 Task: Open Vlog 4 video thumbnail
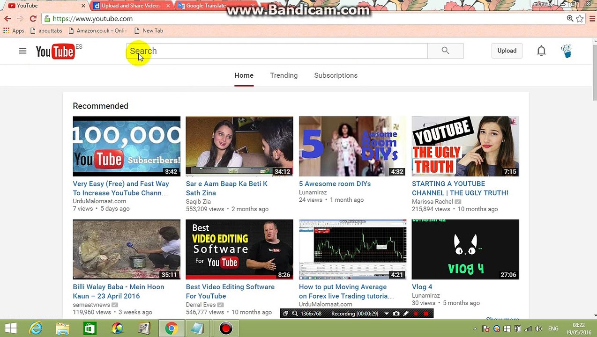point(465,249)
